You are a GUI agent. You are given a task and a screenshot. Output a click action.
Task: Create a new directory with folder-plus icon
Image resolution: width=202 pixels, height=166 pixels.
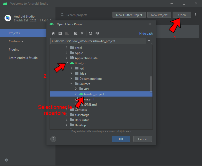75,33
